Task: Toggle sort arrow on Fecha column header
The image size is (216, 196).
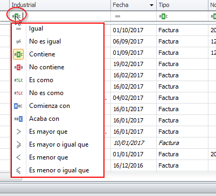Action: (151, 5)
